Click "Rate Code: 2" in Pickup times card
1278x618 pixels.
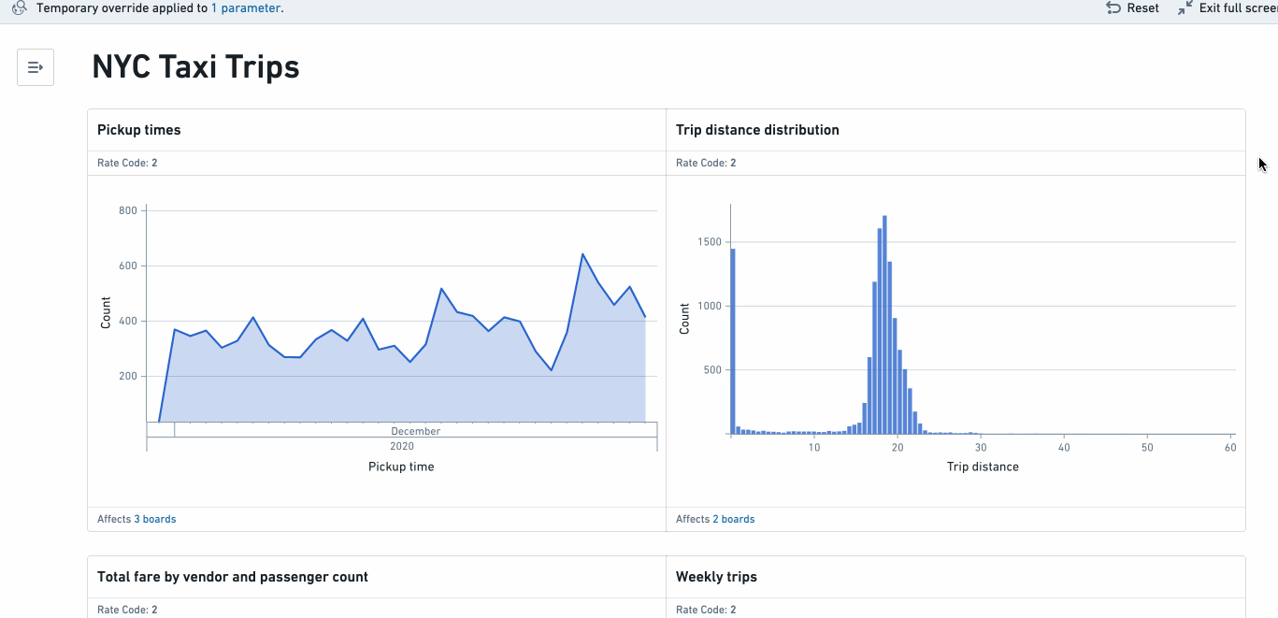point(127,163)
